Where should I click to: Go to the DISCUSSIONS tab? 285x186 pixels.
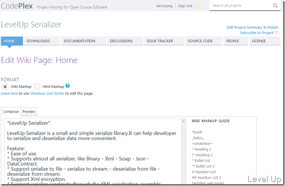click(125, 41)
